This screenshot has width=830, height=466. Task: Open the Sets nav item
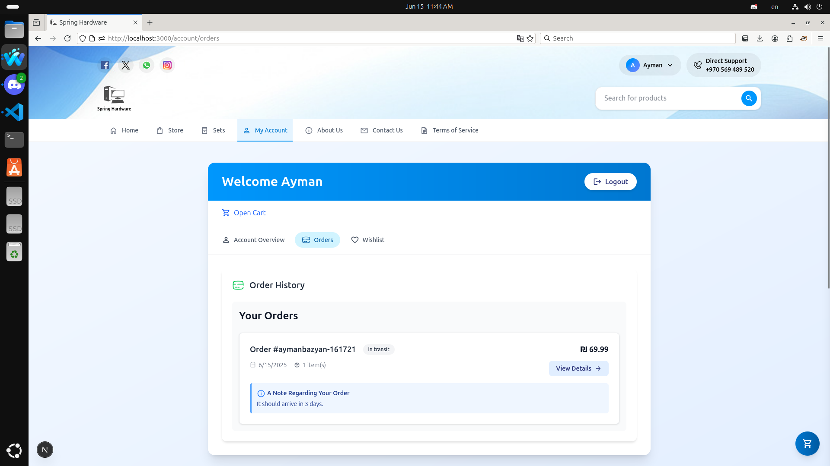[x=213, y=130]
